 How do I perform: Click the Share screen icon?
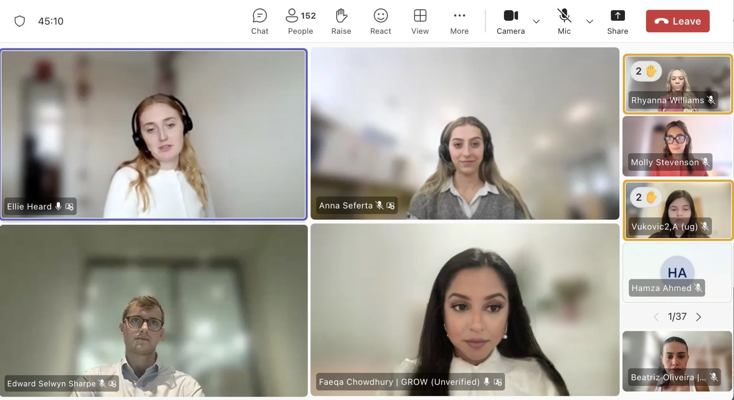click(x=618, y=22)
